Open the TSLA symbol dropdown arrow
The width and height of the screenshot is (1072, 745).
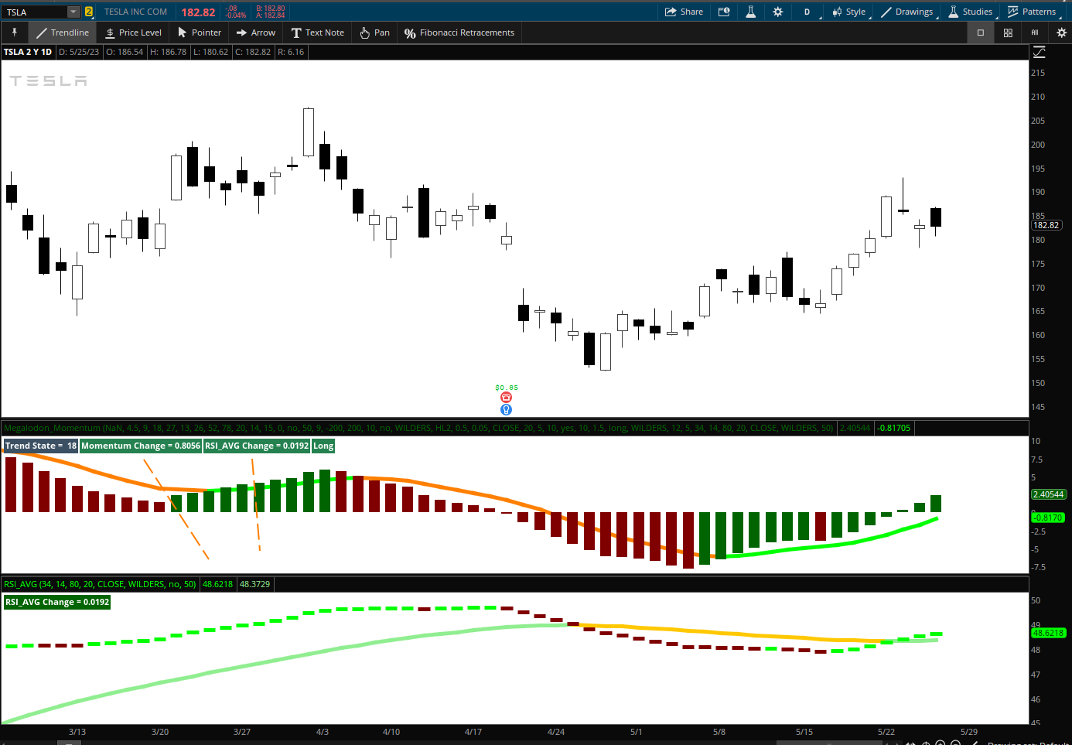coord(73,12)
